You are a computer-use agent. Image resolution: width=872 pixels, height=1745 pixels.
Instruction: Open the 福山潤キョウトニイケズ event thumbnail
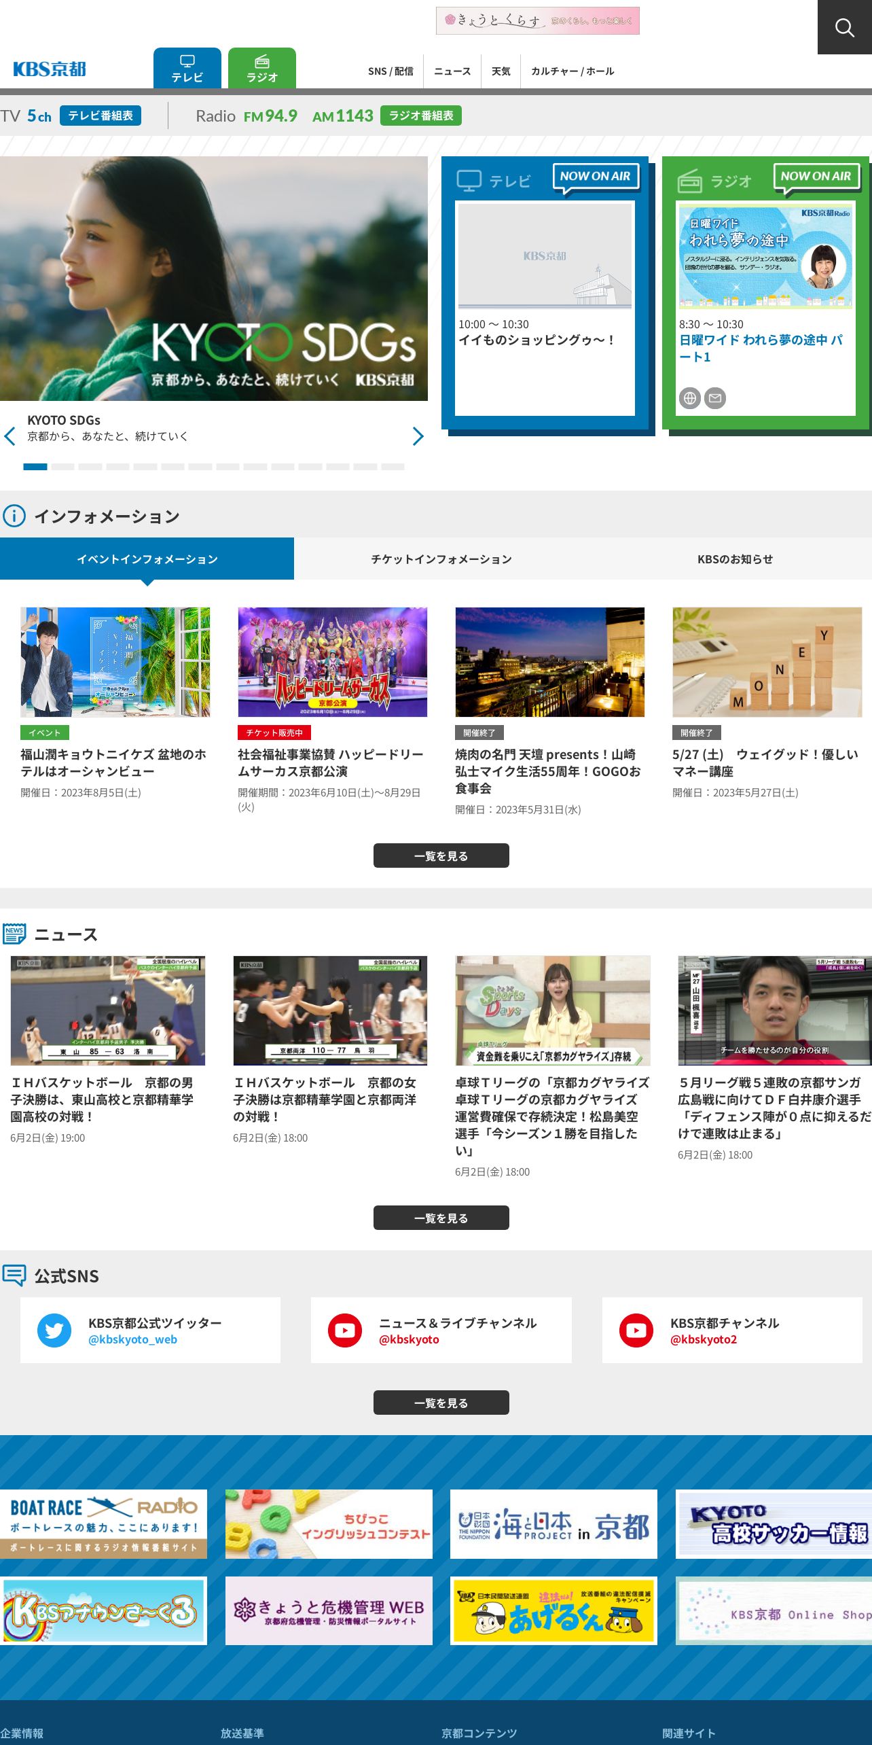pyautogui.click(x=115, y=662)
